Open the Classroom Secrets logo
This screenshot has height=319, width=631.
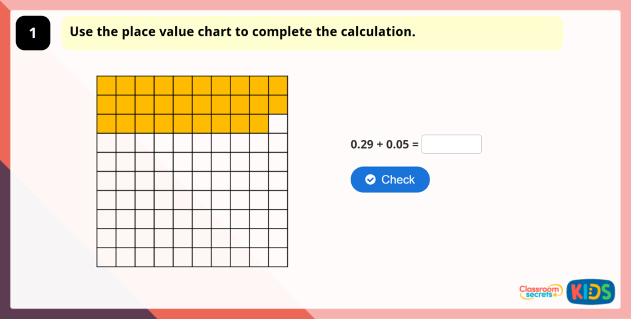(x=540, y=291)
